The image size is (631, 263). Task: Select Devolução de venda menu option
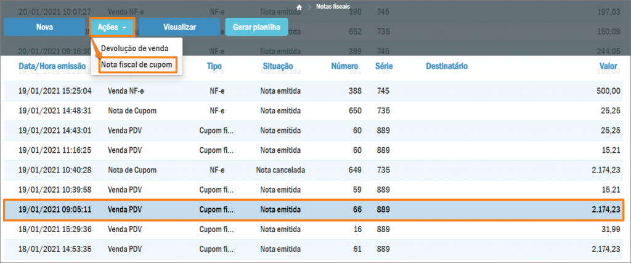pos(136,49)
